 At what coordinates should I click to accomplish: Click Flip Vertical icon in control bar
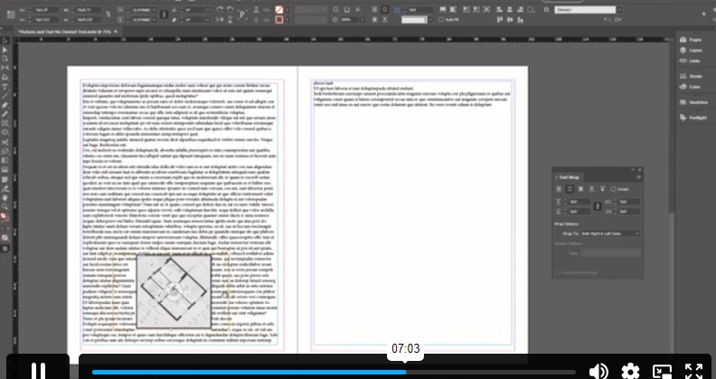point(231,20)
